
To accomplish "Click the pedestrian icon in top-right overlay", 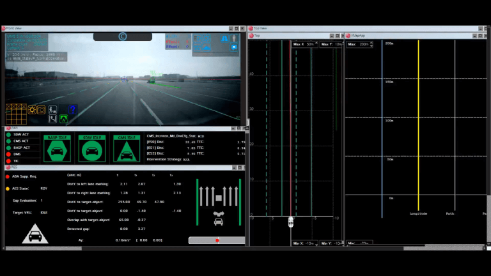I will [235, 38].
